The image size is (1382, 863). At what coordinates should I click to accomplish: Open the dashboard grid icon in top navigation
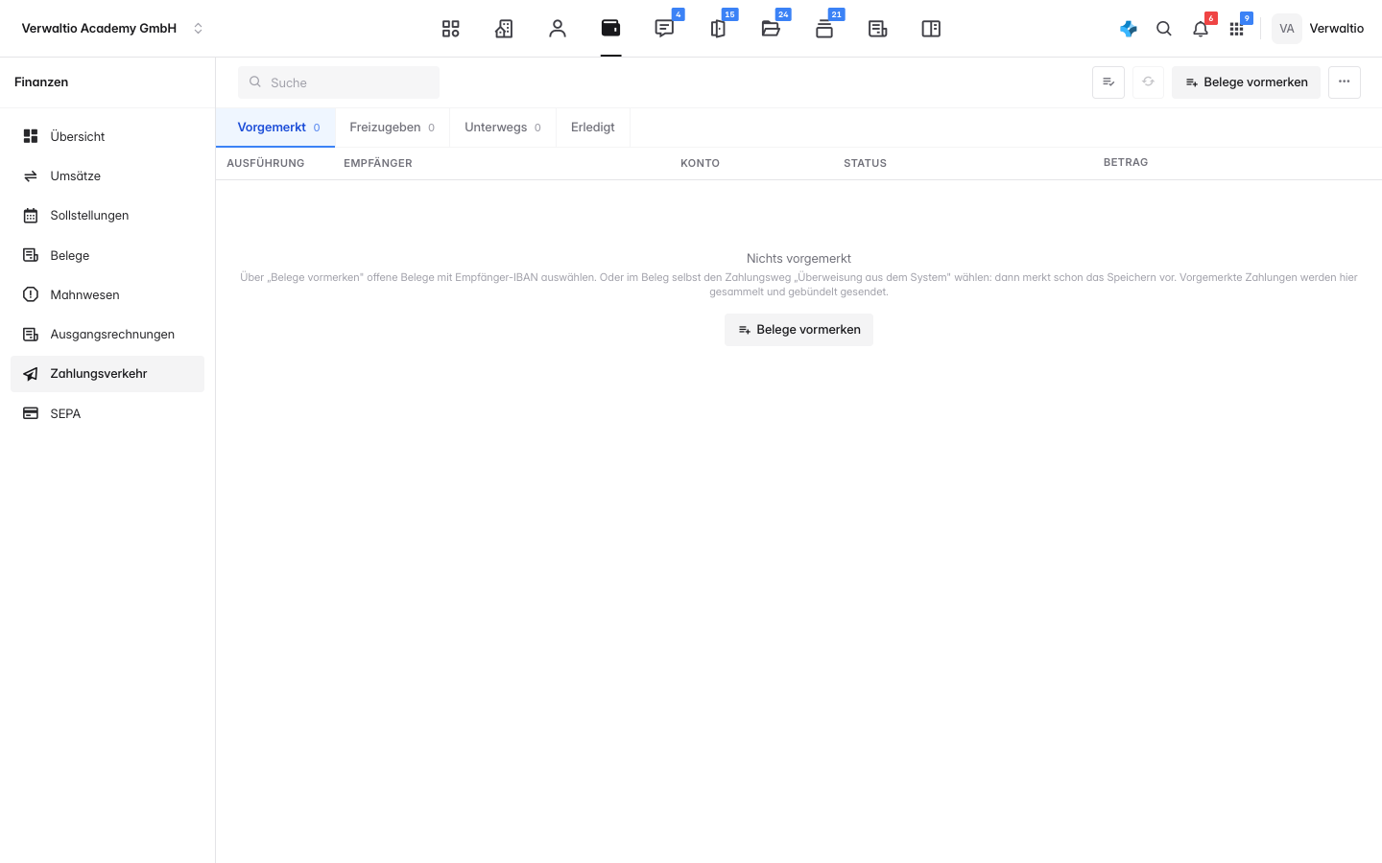tap(450, 29)
